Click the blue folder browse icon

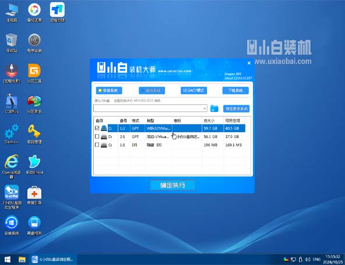(x=214, y=108)
